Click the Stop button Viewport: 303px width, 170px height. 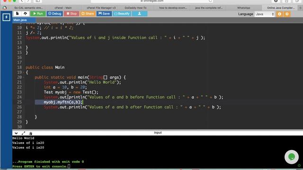[x=71, y=14]
